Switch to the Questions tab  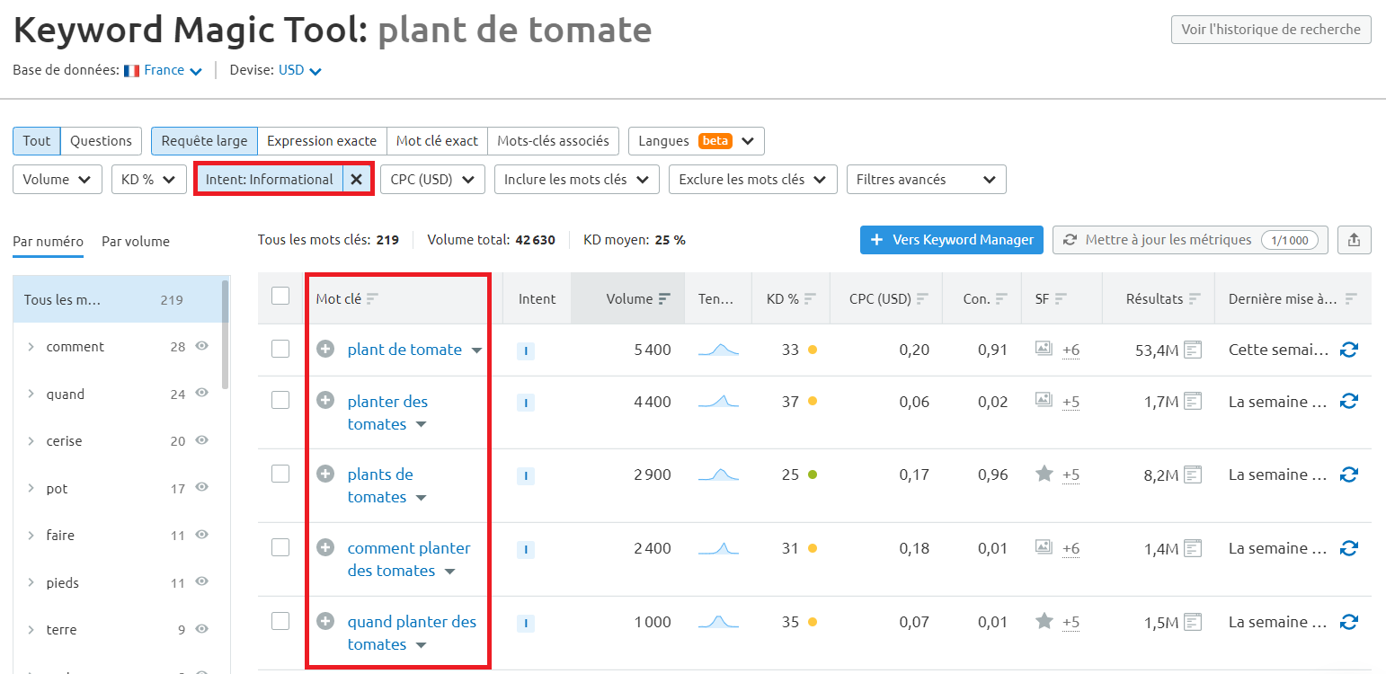click(101, 141)
